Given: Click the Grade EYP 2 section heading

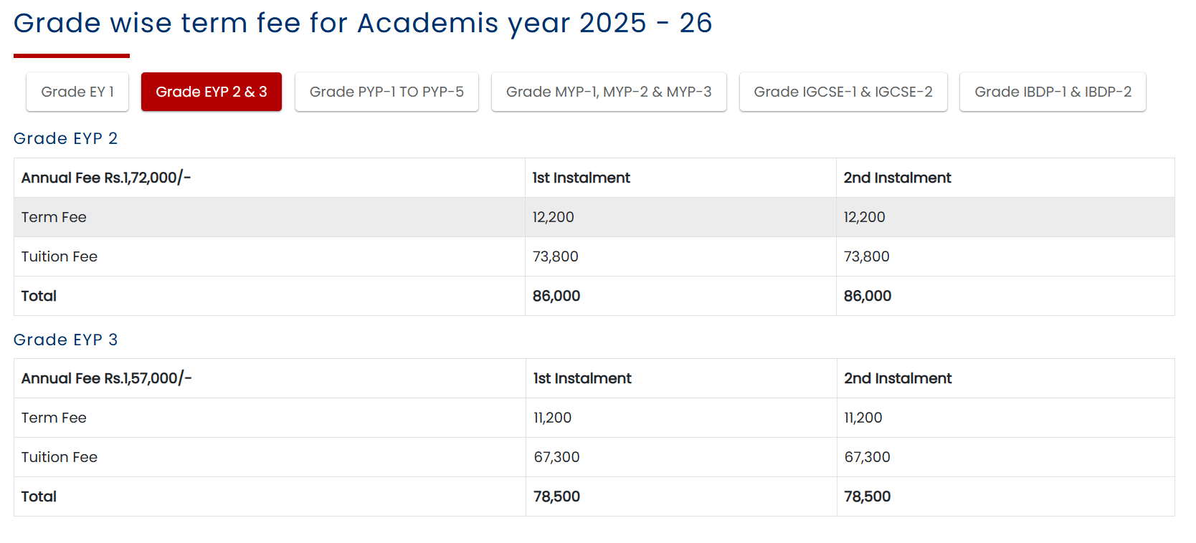Looking at the screenshot, I should pyautogui.click(x=65, y=138).
